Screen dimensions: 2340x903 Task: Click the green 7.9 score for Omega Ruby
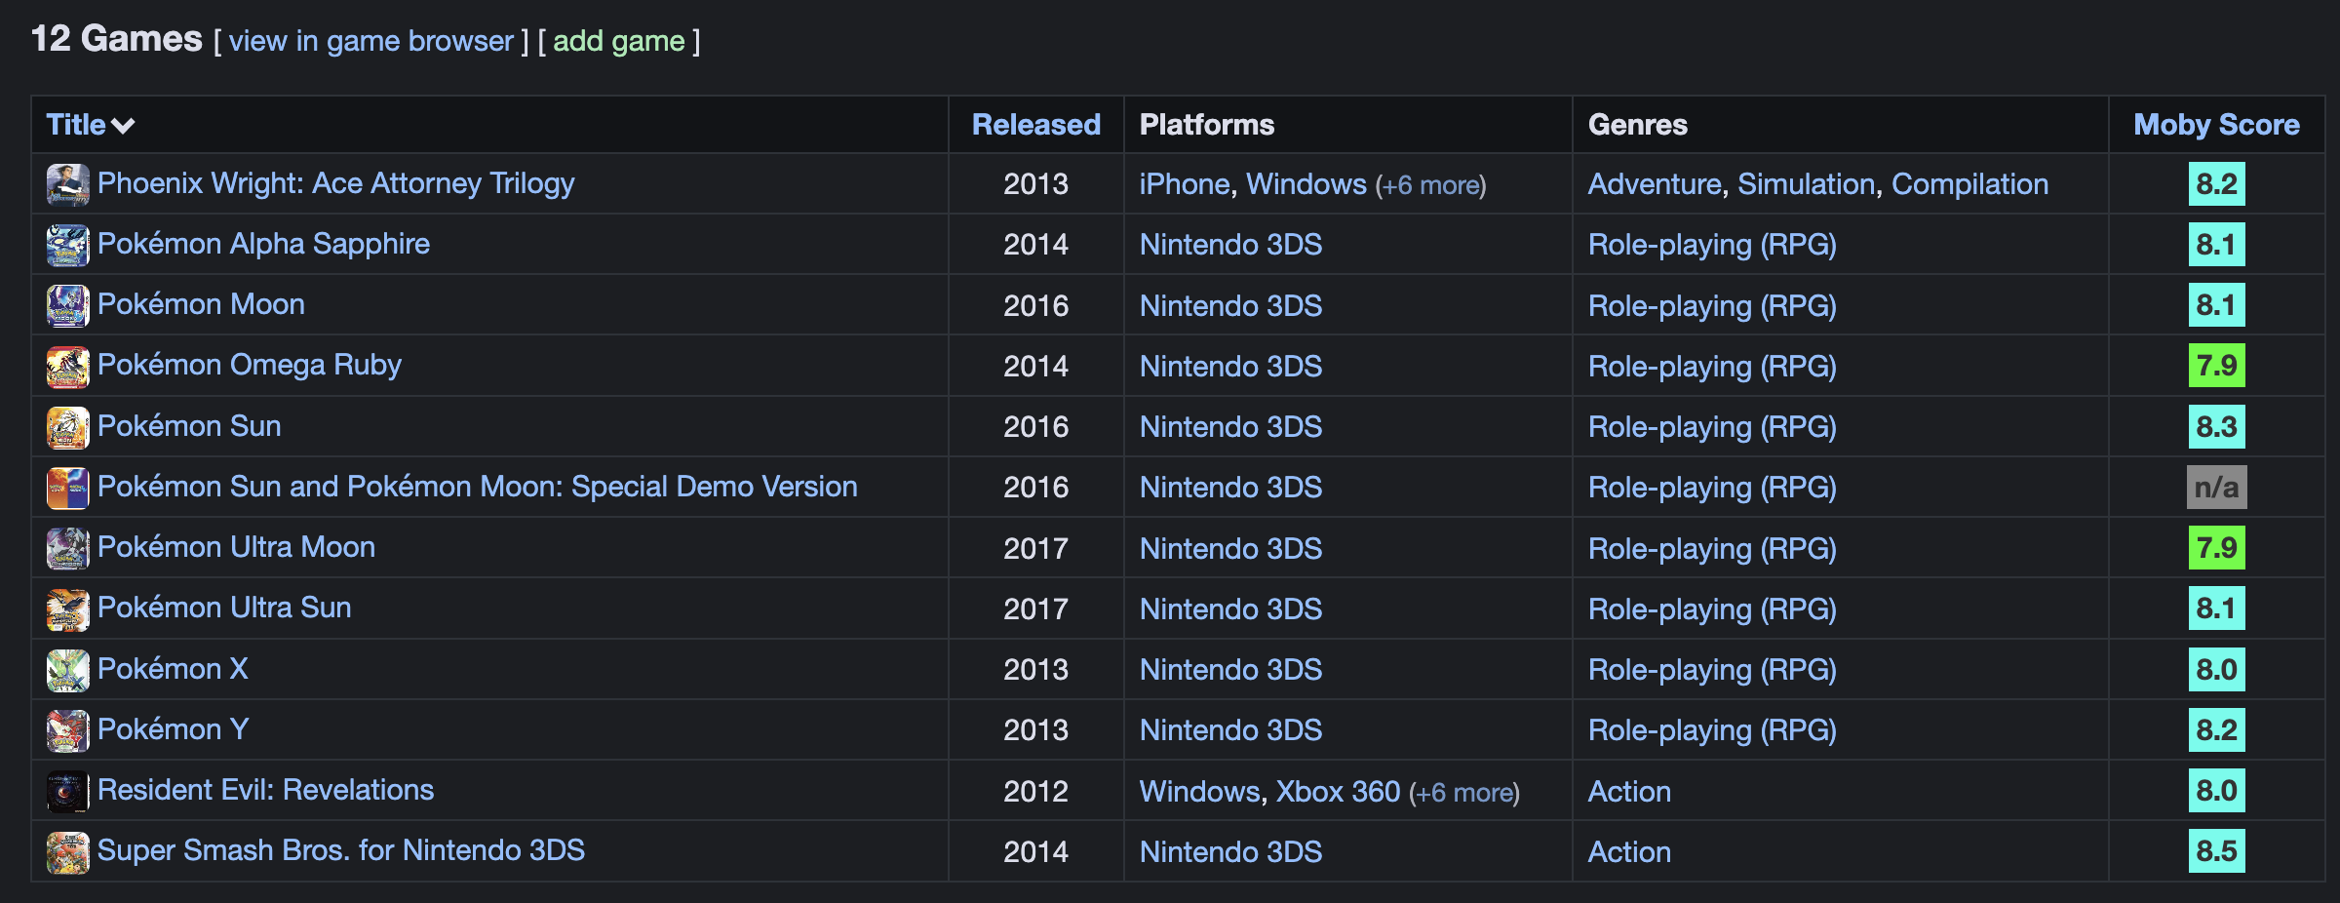coord(2216,366)
